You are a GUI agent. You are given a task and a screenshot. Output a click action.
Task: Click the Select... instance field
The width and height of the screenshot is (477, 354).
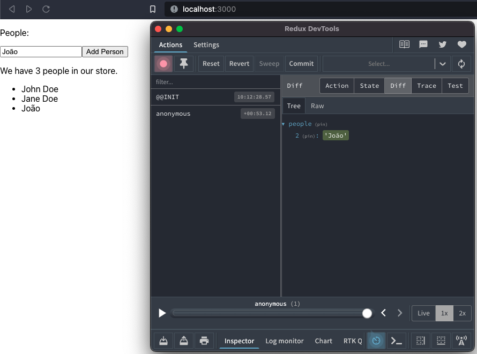click(379, 64)
